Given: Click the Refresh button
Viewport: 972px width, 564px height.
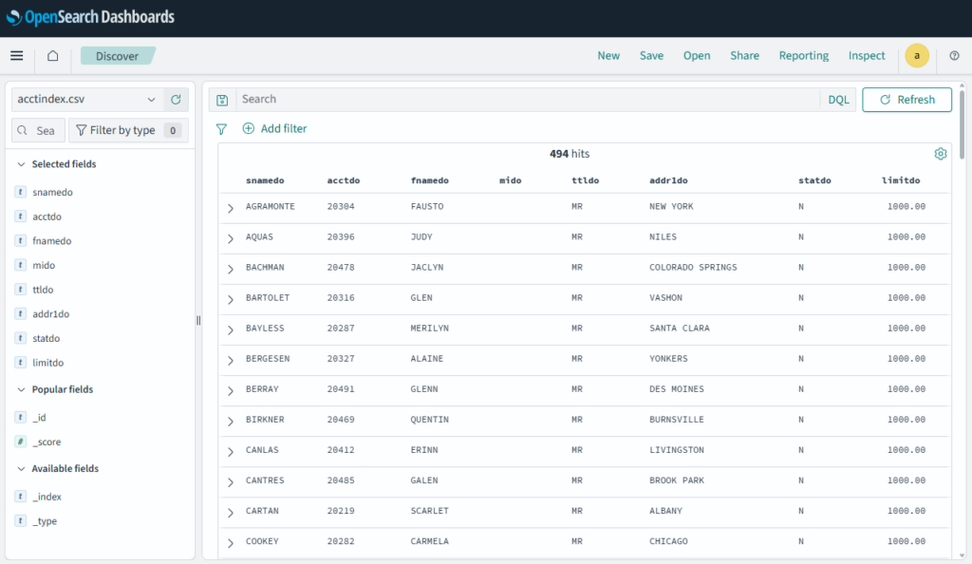Looking at the screenshot, I should pos(907,100).
